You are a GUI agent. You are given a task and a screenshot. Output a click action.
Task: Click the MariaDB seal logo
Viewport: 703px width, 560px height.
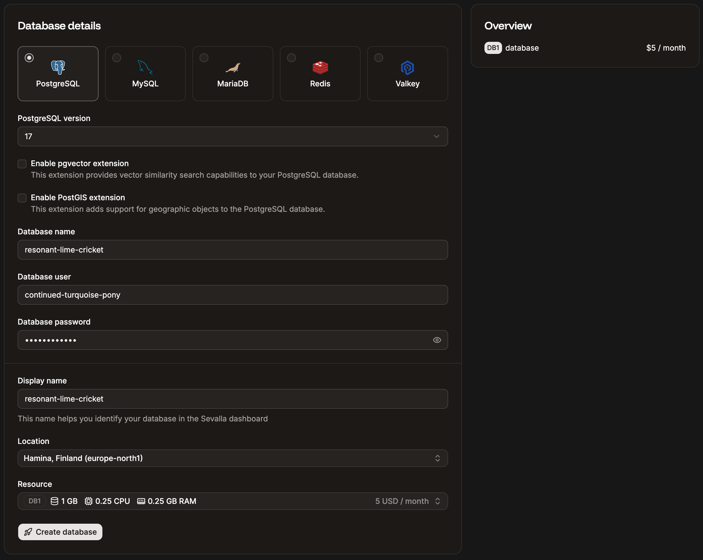[233, 68]
